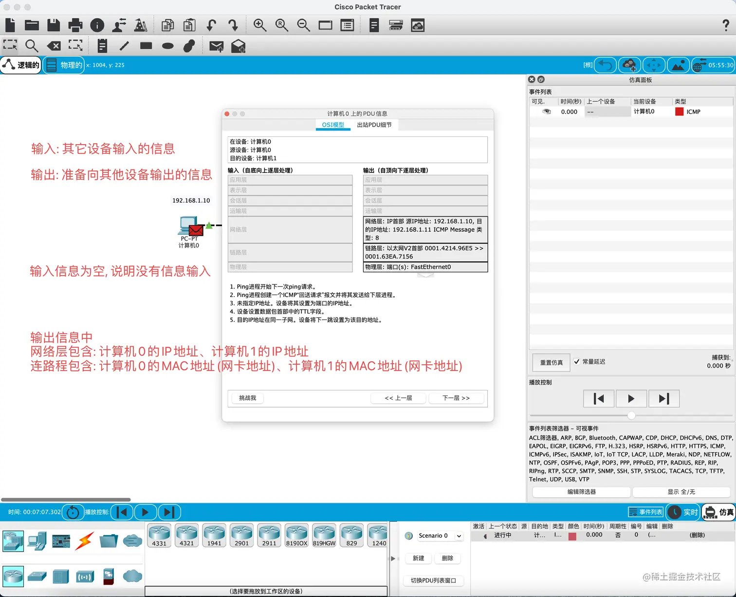The height and width of the screenshot is (597, 736).
Task: Place a note on the workspace
Action: [102, 46]
